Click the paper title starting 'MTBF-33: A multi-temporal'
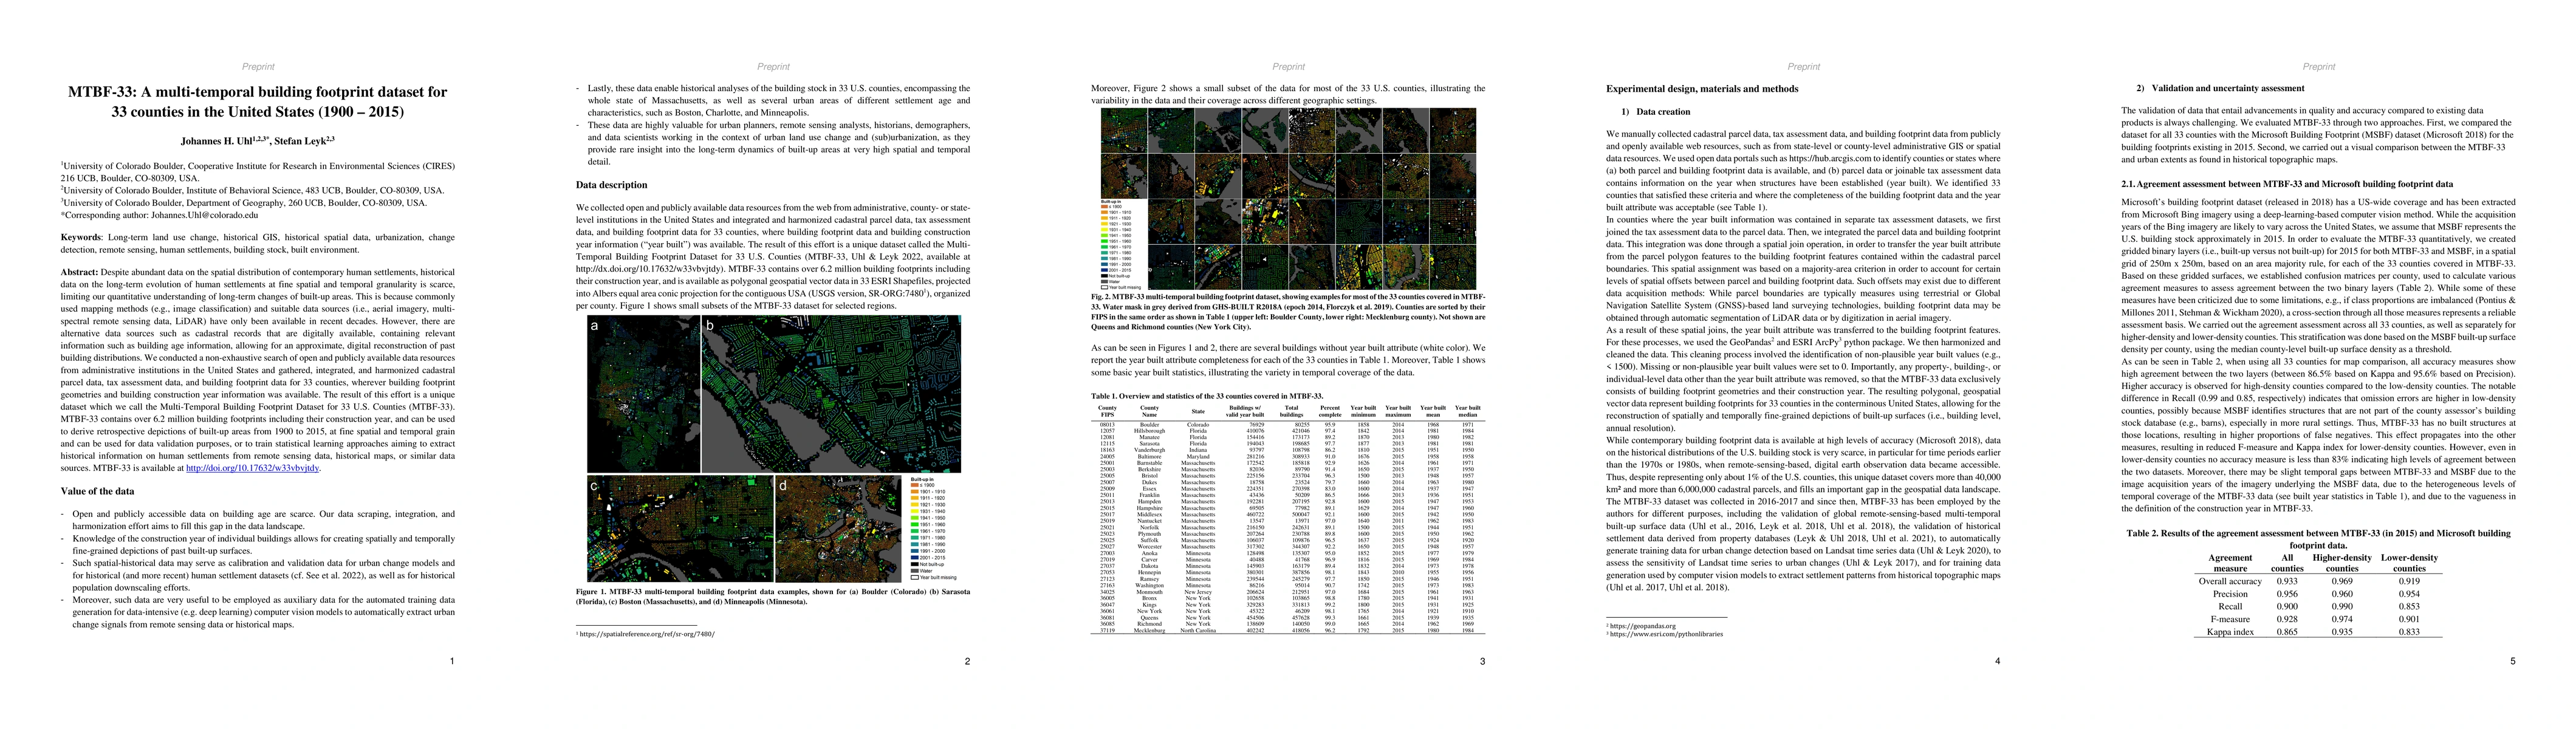The height and width of the screenshot is (729, 2576). [x=258, y=101]
